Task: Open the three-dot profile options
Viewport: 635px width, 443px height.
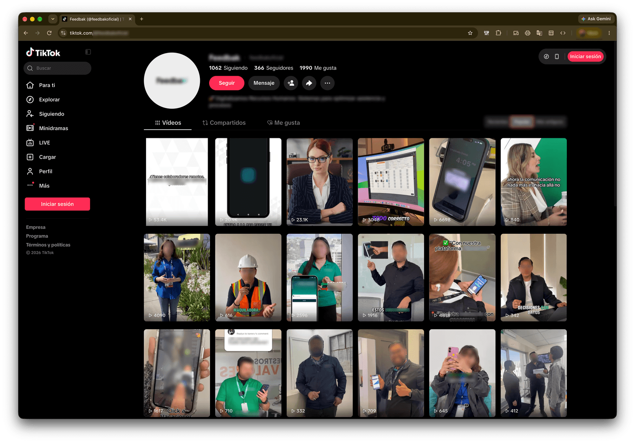Action: [x=327, y=83]
